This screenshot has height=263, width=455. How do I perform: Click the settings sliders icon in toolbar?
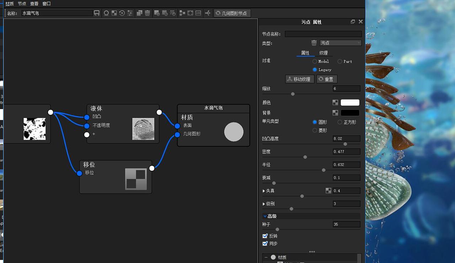(130, 13)
